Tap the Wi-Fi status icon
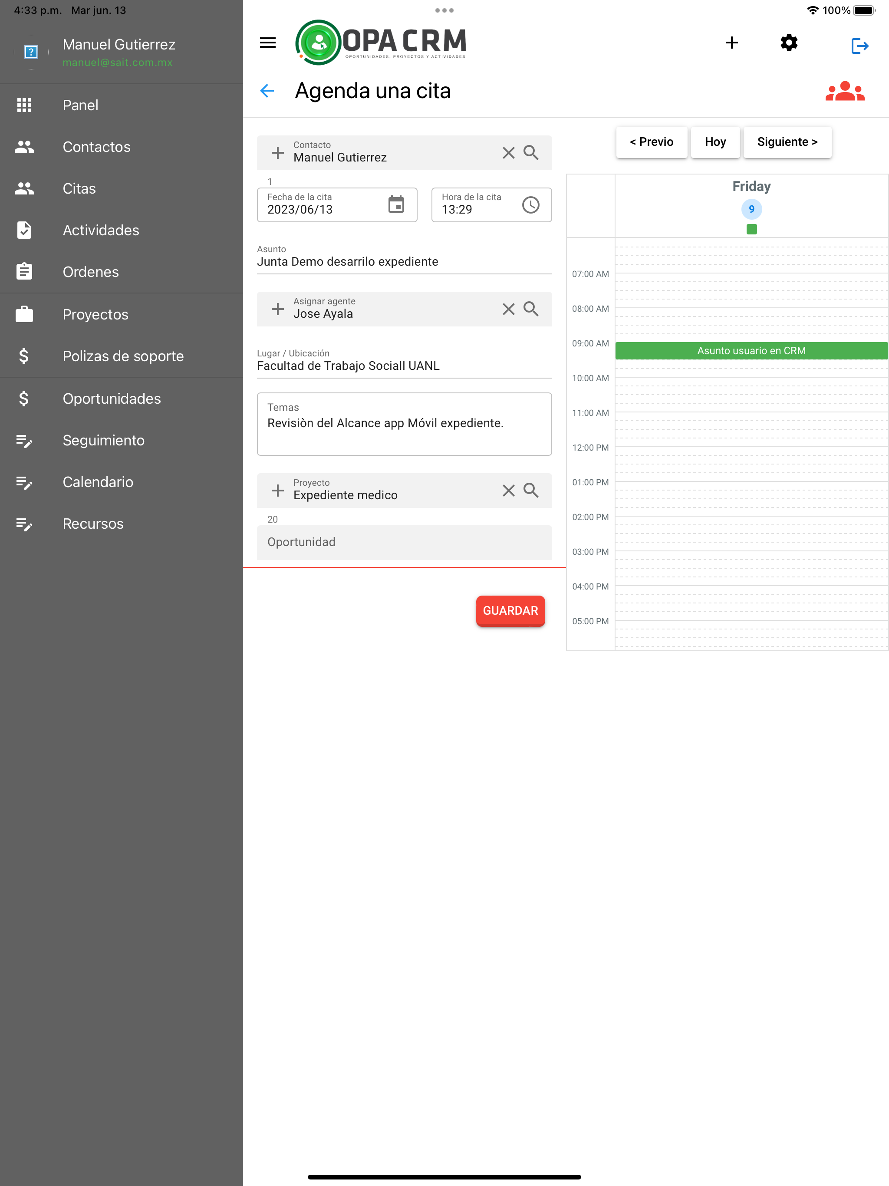This screenshot has height=1186, width=889. coord(812,10)
